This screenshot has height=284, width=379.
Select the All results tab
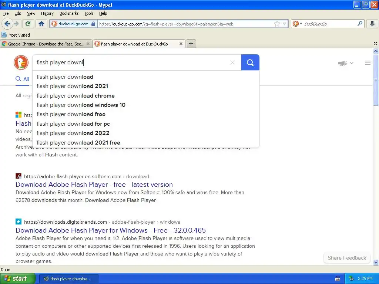22,79
